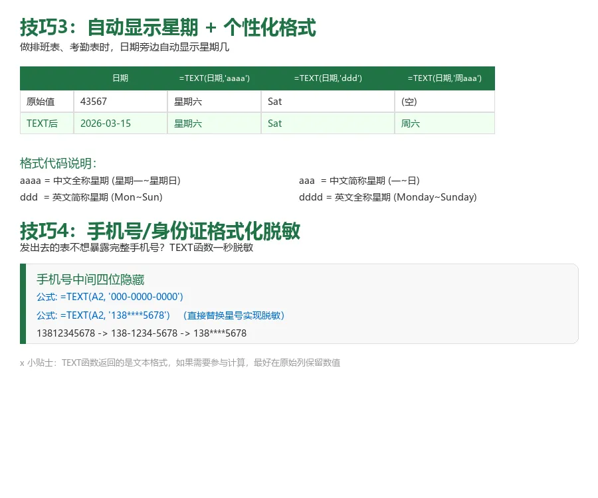Screen dimensions: 598x498
Task: Select the date cell 2026-03-15
Action: (x=105, y=124)
